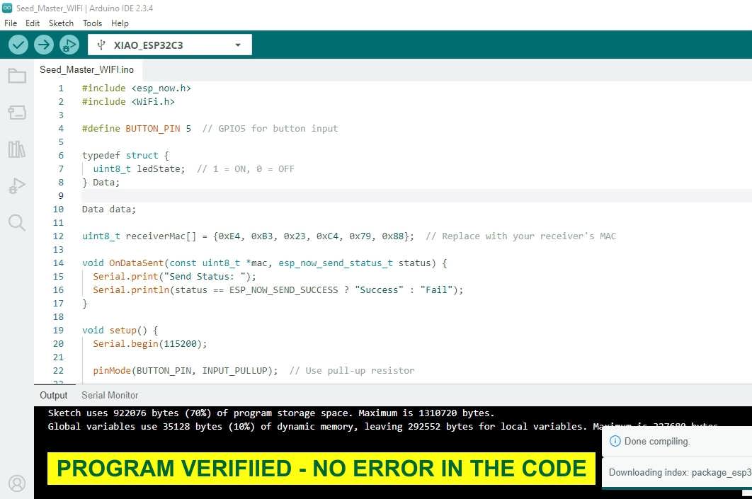
Task: Click the USB icon in the board selector
Action: (101, 45)
